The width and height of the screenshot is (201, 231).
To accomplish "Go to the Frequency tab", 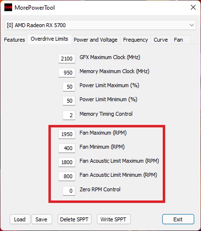I will point(136,40).
